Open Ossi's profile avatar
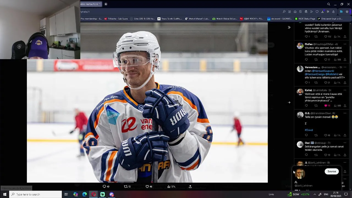Screen dimensions: 352x198 tap(300, 144)
